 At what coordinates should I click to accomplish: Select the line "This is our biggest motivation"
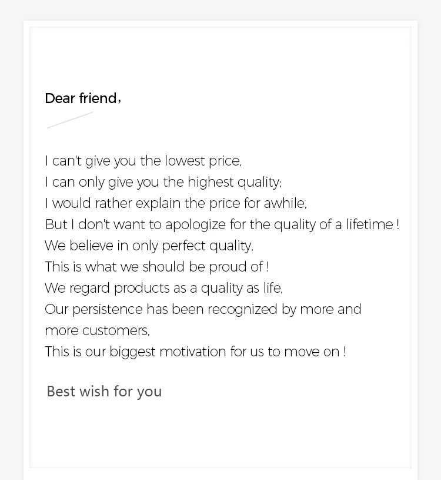(195, 352)
